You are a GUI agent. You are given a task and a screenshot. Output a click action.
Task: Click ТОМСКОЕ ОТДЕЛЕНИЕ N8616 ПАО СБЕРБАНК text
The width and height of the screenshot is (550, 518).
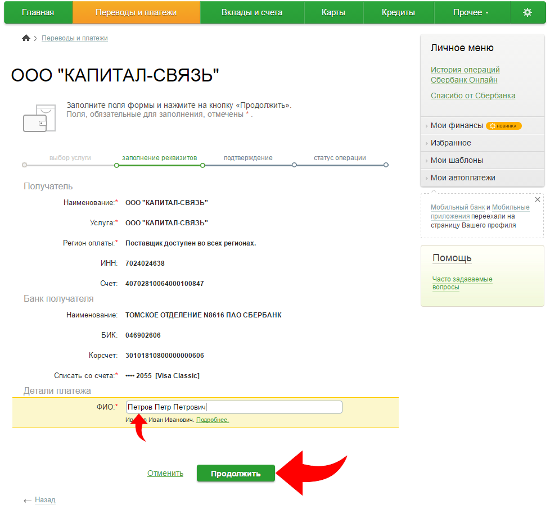coord(204,315)
